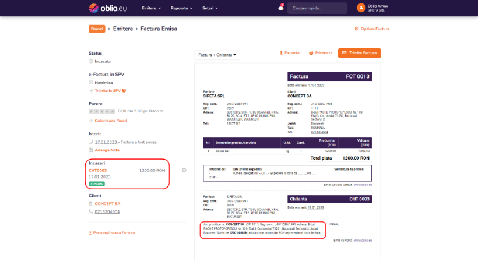Click Personalizeaza factura
Image resolution: width=478 pixels, height=261 pixels.
click(x=114, y=232)
